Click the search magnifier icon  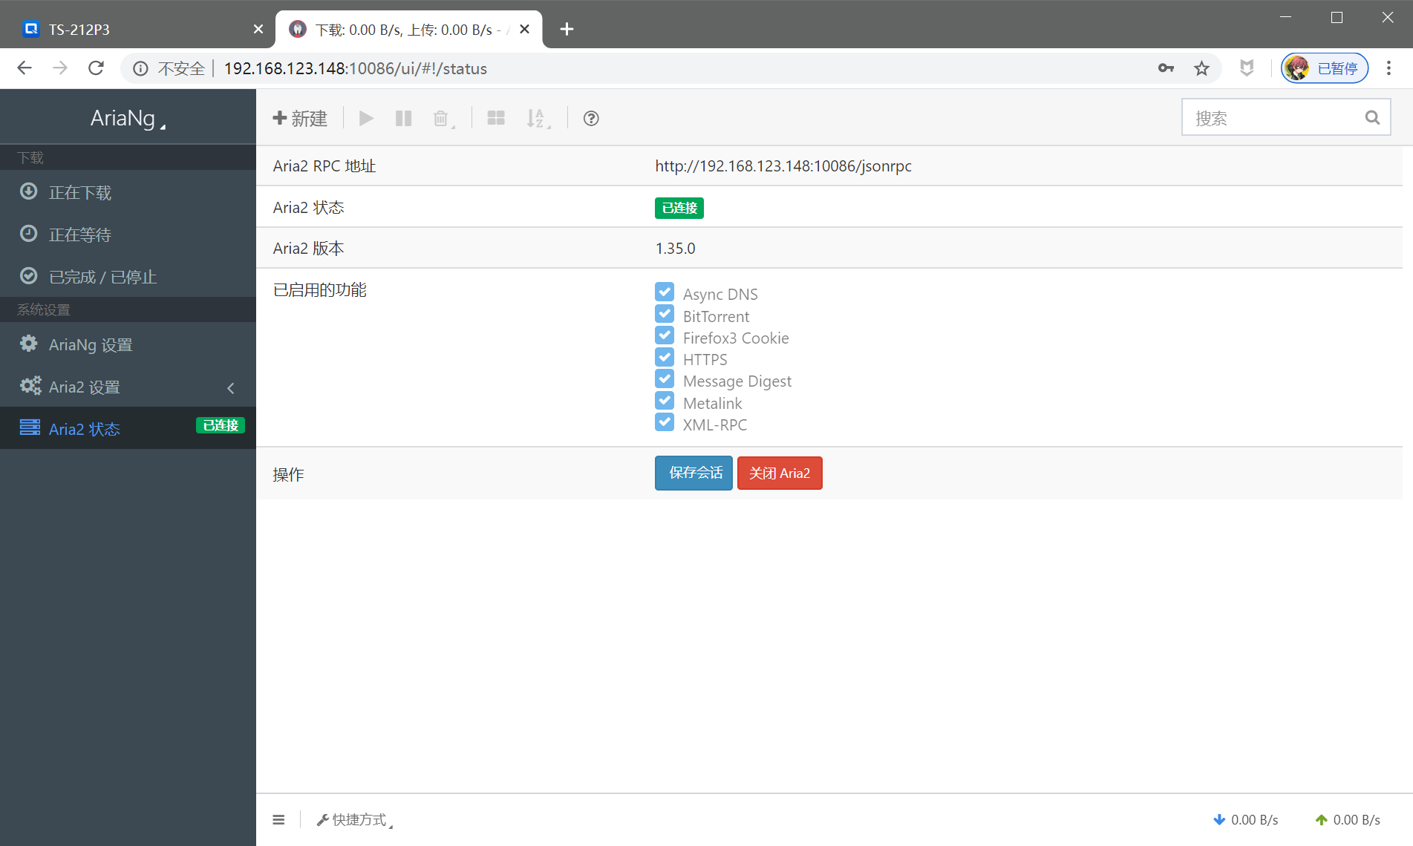[x=1372, y=117]
